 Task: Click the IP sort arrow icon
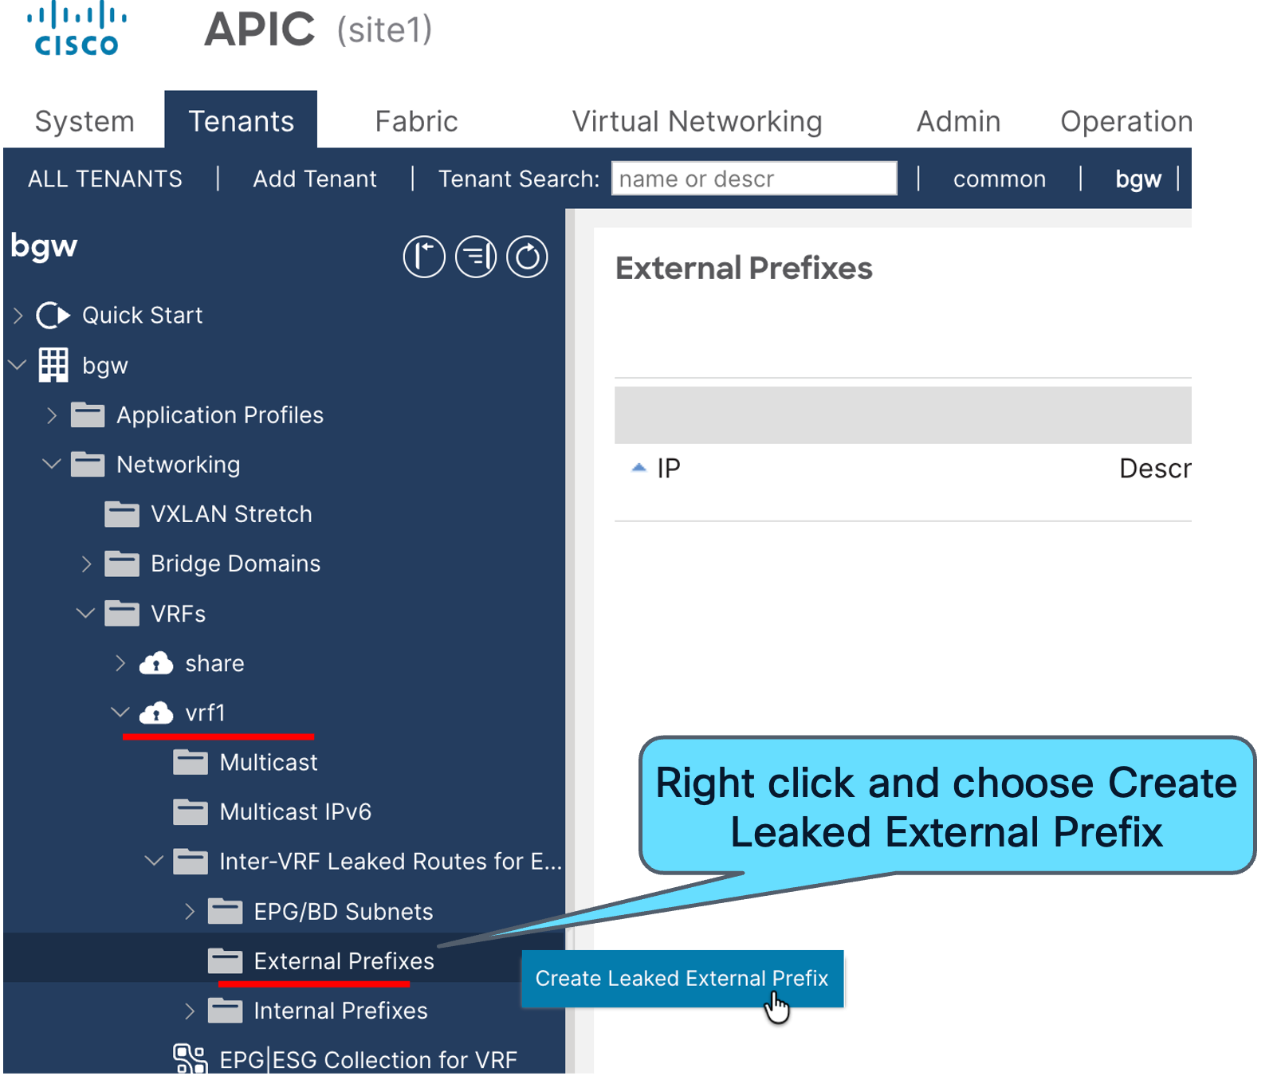tap(638, 468)
